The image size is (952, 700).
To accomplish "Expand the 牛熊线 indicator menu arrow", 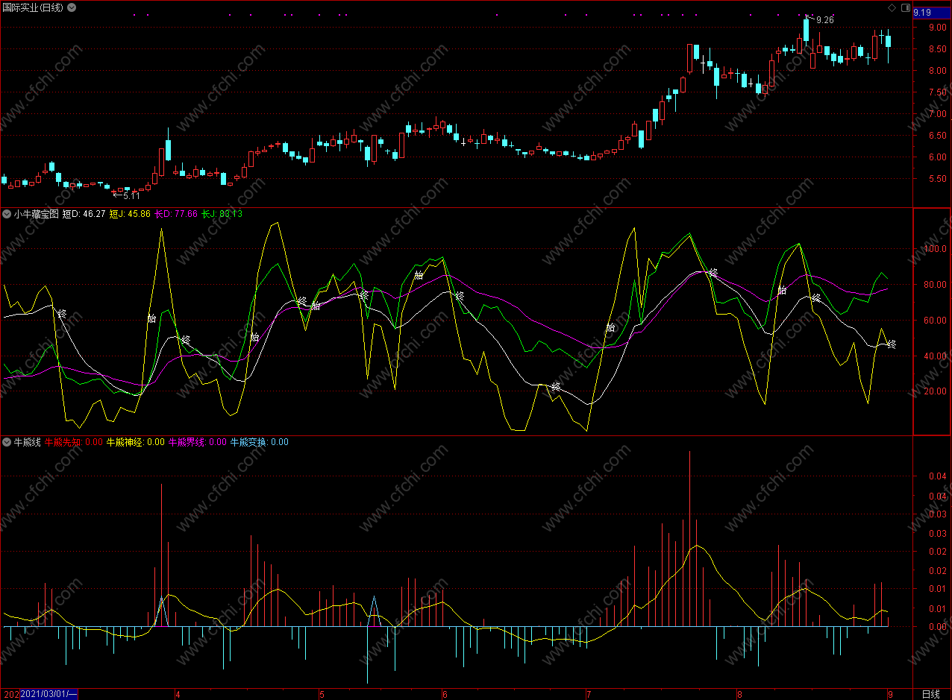I will pyautogui.click(x=7, y=442).
